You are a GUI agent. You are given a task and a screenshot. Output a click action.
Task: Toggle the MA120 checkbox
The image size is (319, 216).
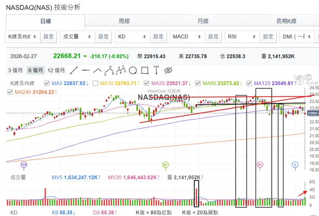[x=249, y=83]
